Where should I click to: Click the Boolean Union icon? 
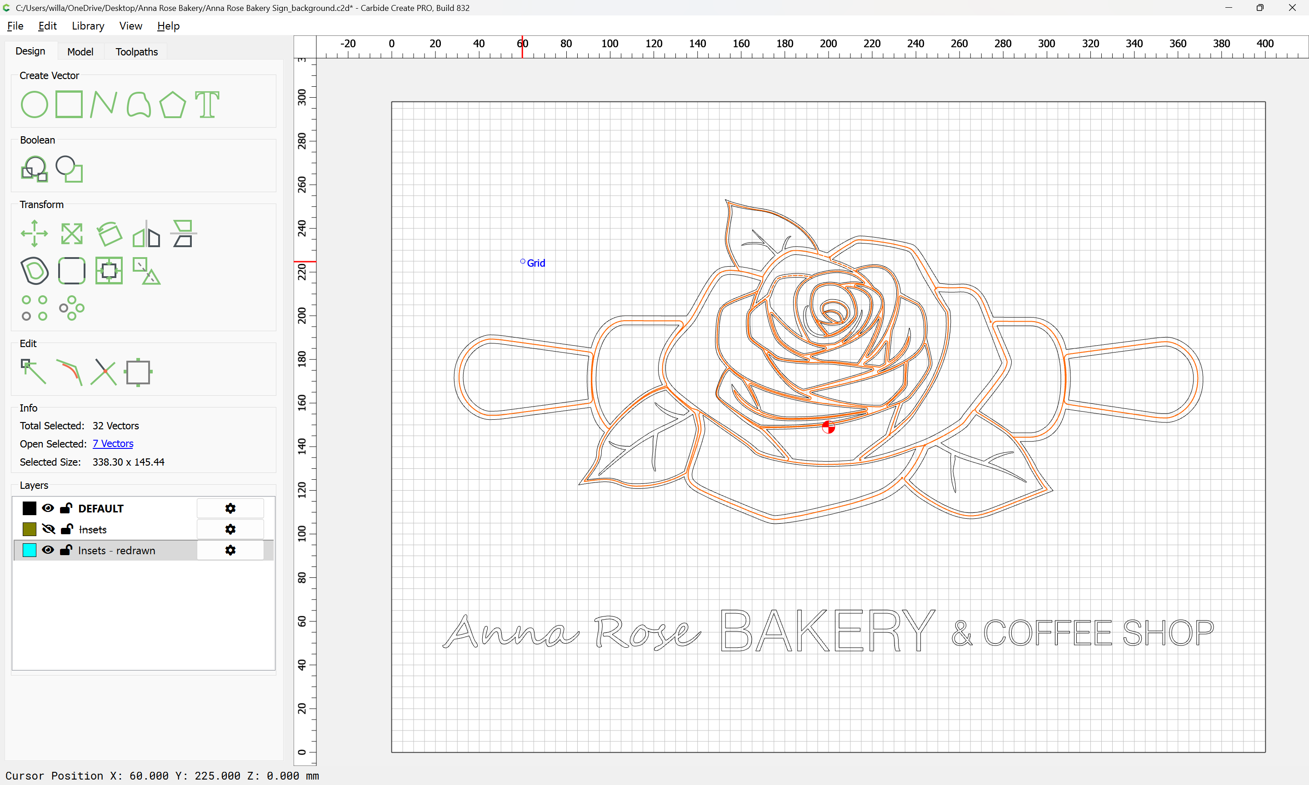[35, 169]
